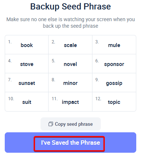Select seed word 3 'mule'

point(114,45)
